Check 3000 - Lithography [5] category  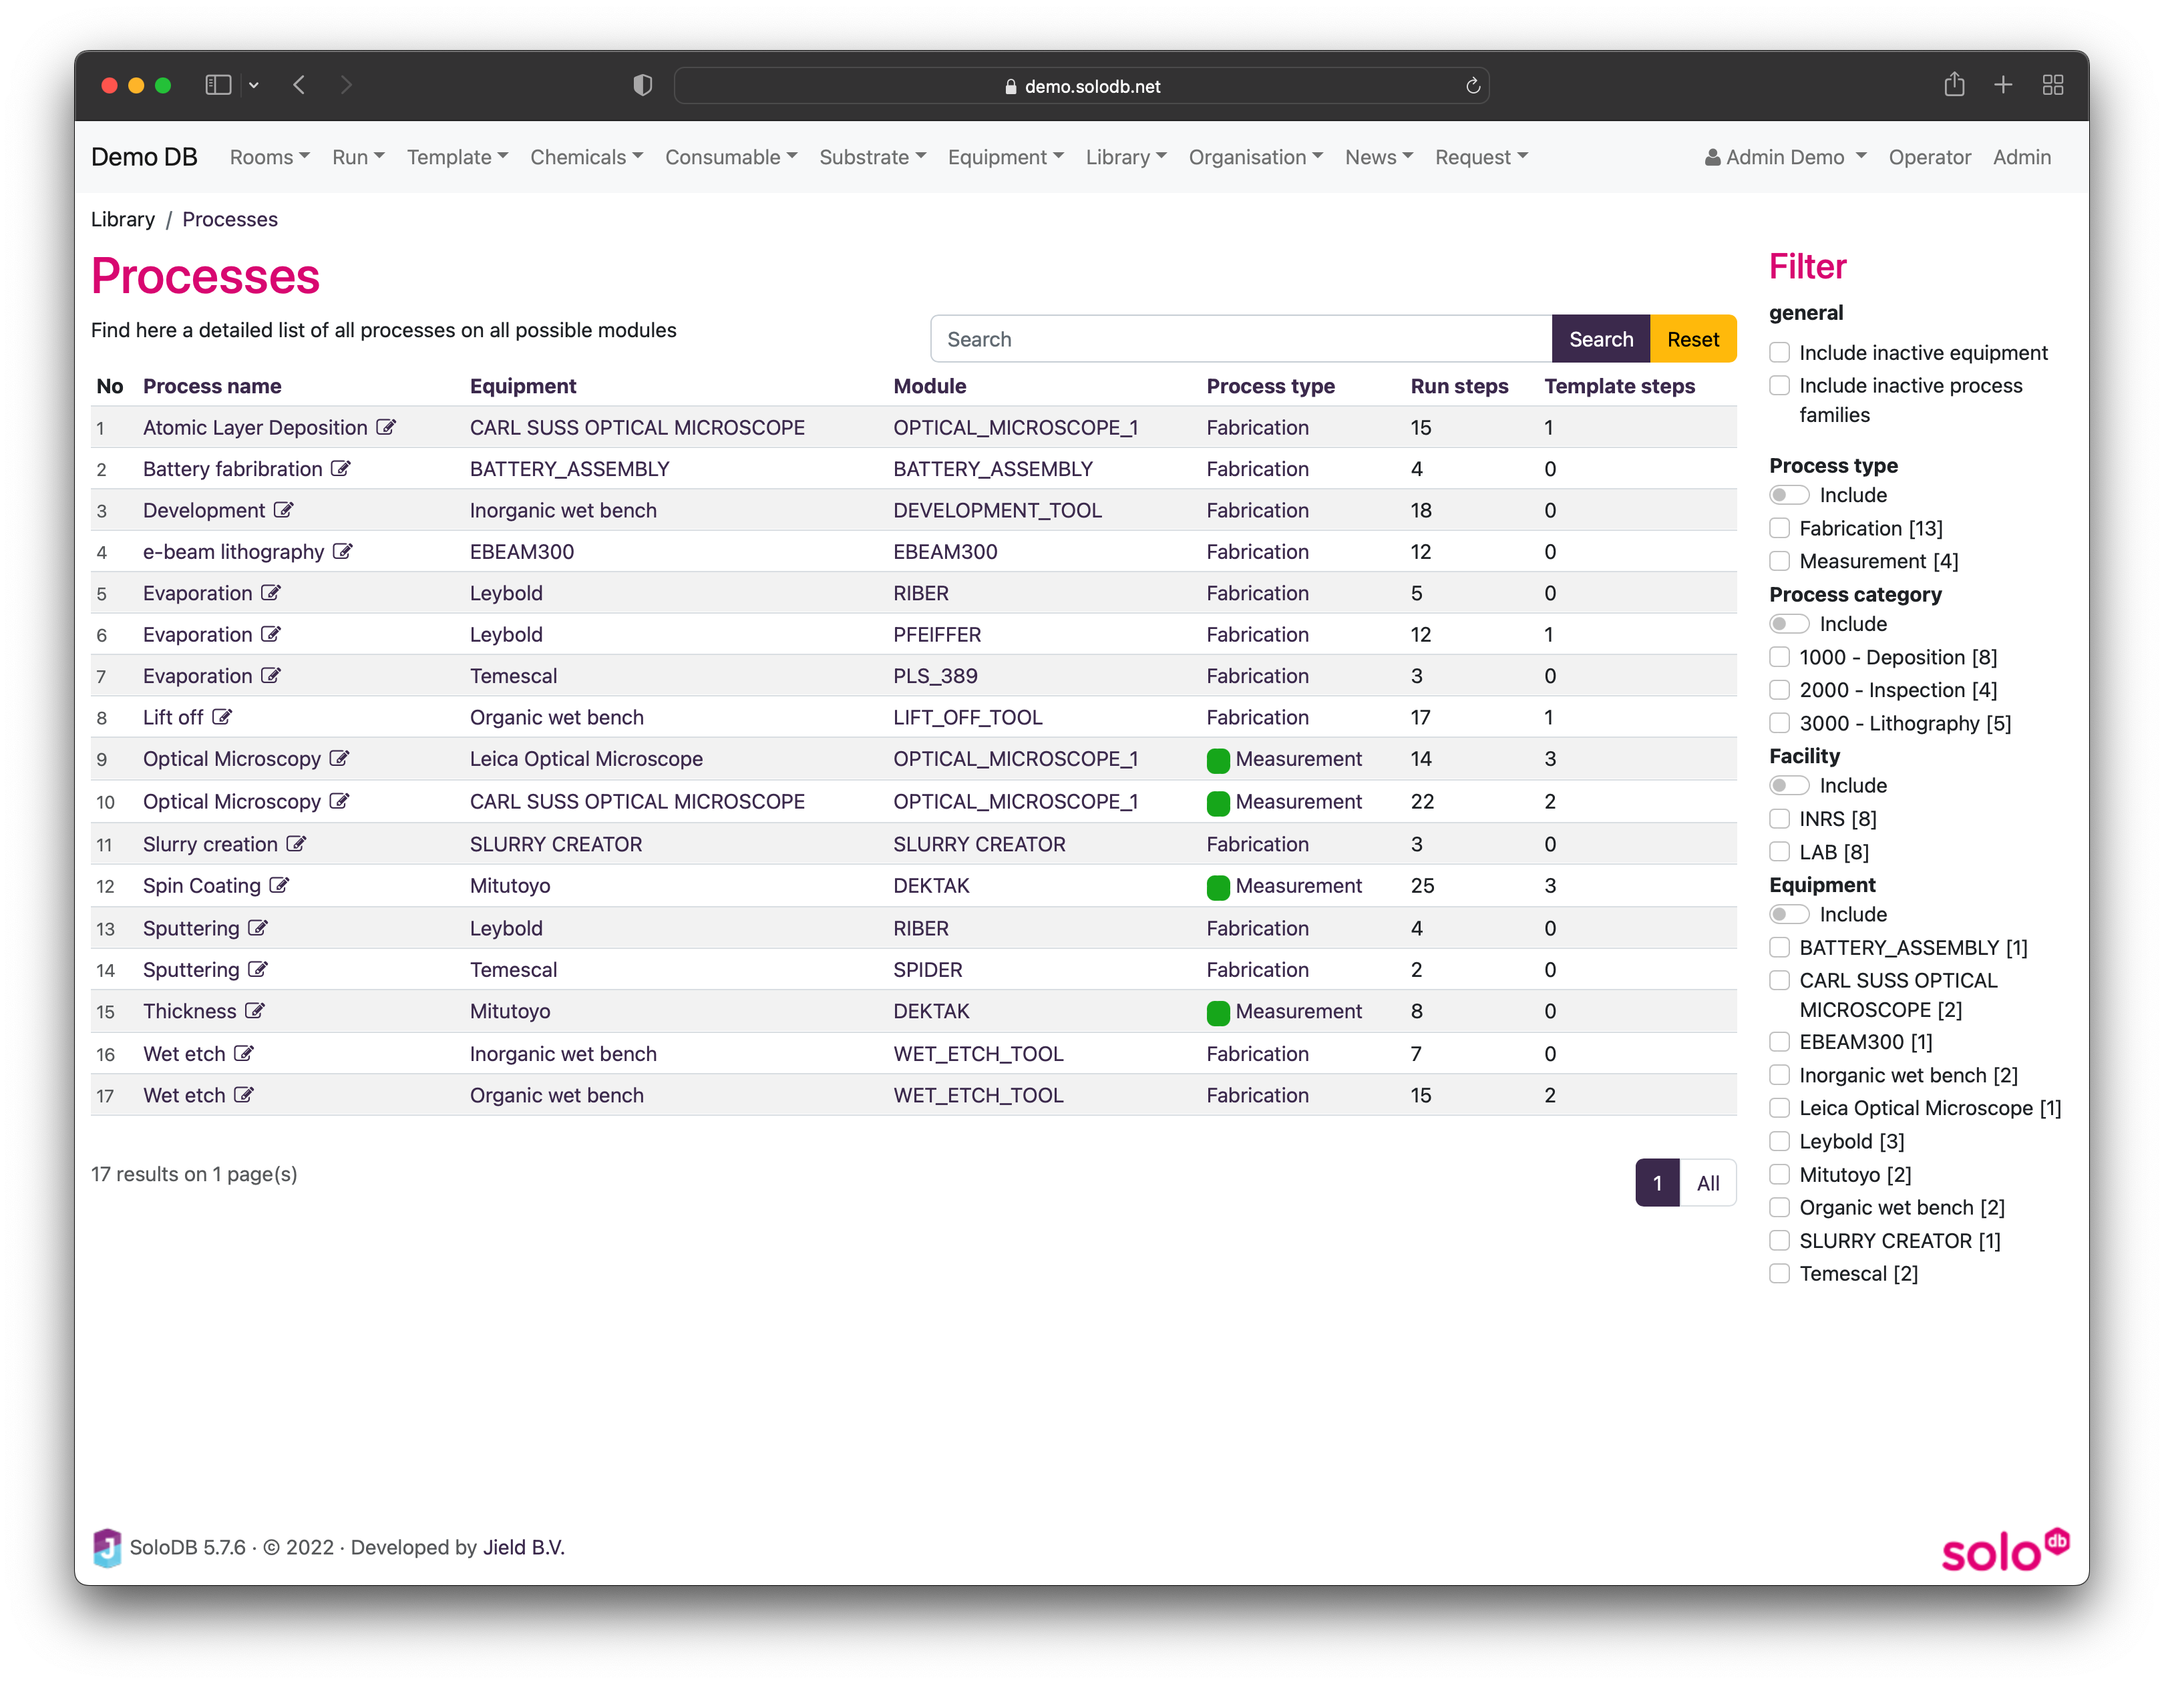coord(1779,723)
